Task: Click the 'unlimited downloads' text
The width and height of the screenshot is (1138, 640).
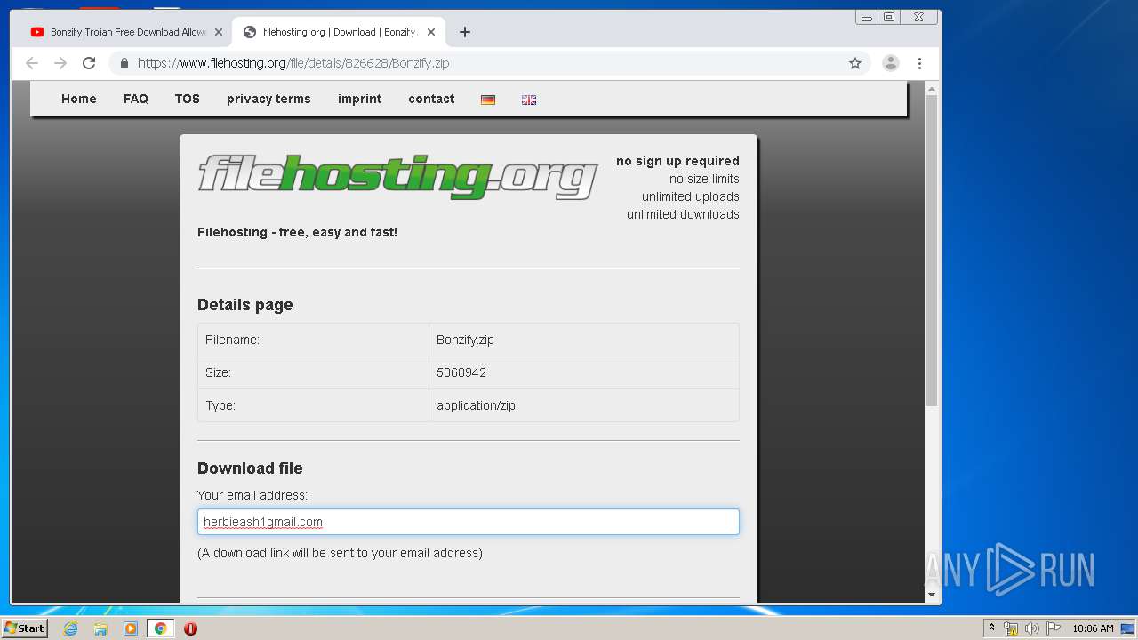Action: coord(683,214)
